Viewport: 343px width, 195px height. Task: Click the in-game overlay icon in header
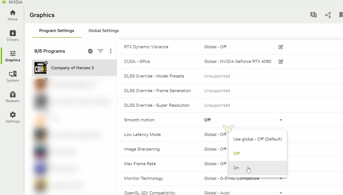coord(313,15)
